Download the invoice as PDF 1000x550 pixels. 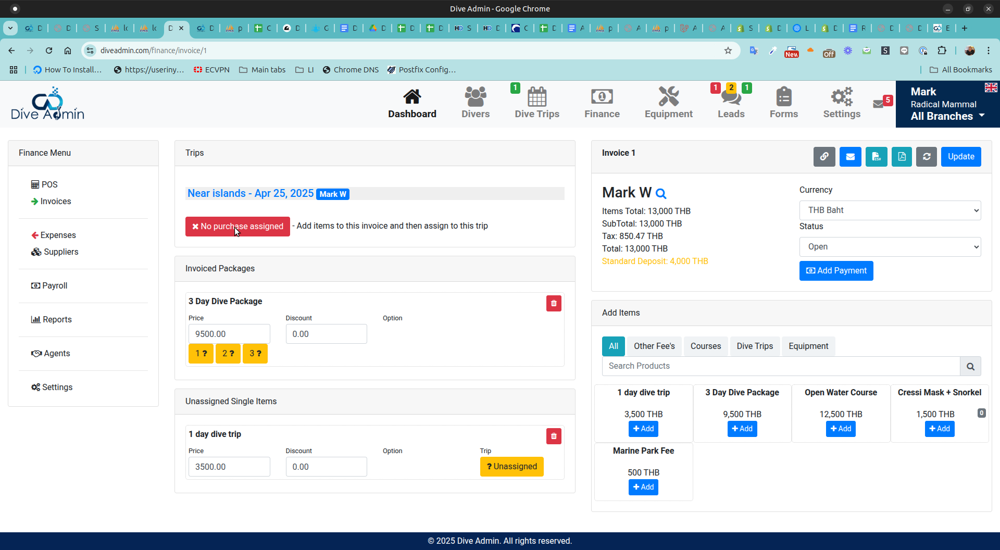pos(902,156)
